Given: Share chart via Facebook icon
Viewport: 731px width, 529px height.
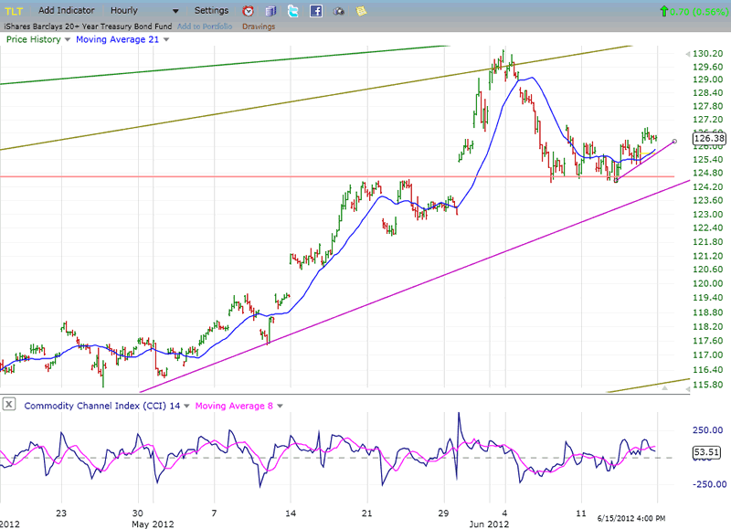Looking at the screenshot, I should click(315, 11).
